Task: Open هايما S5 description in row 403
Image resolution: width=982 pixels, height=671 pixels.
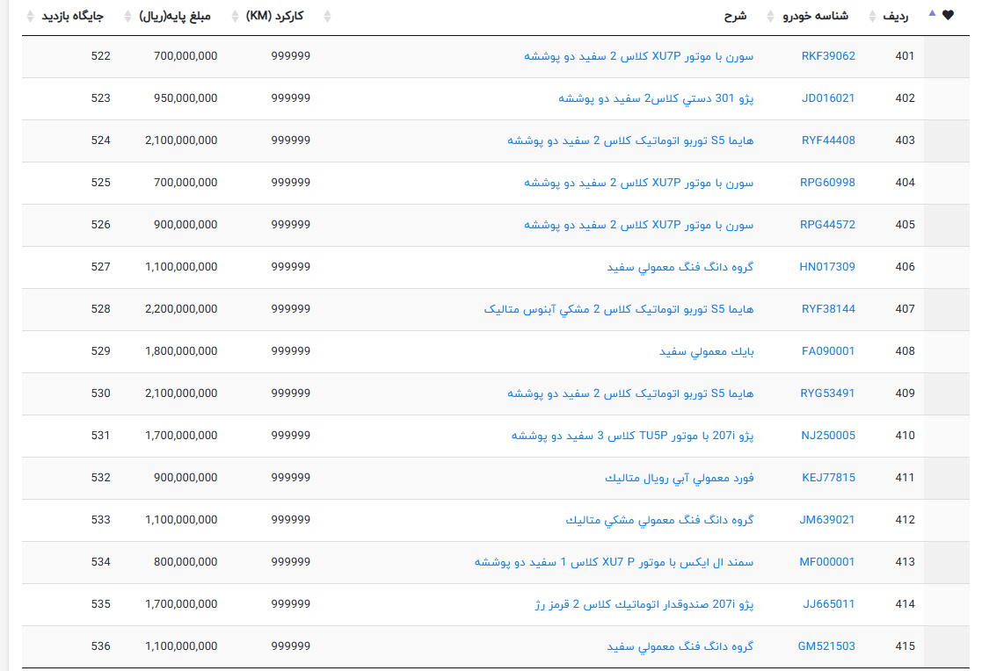Action: (630, 141)
